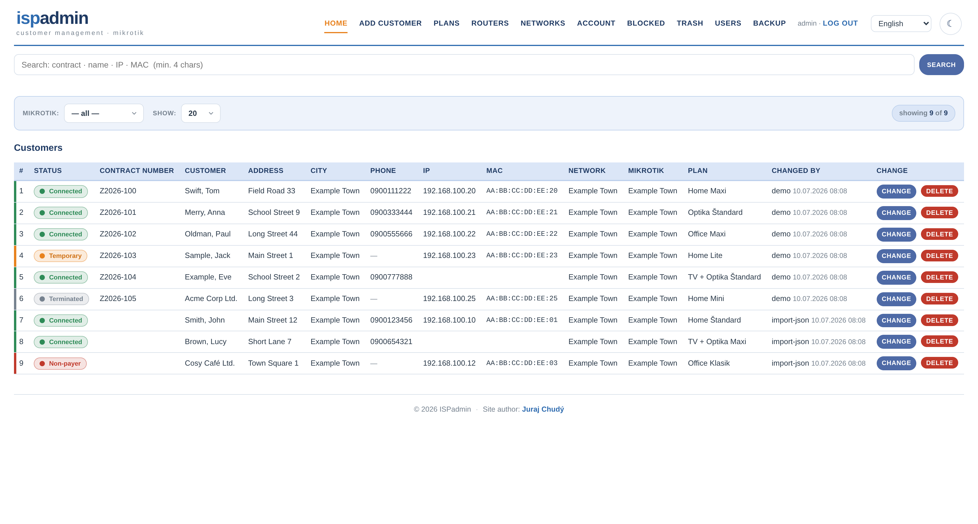Click CHANGE for Brown, Lucy
This screenshot has width=978, height=524.
pos(896,341)
